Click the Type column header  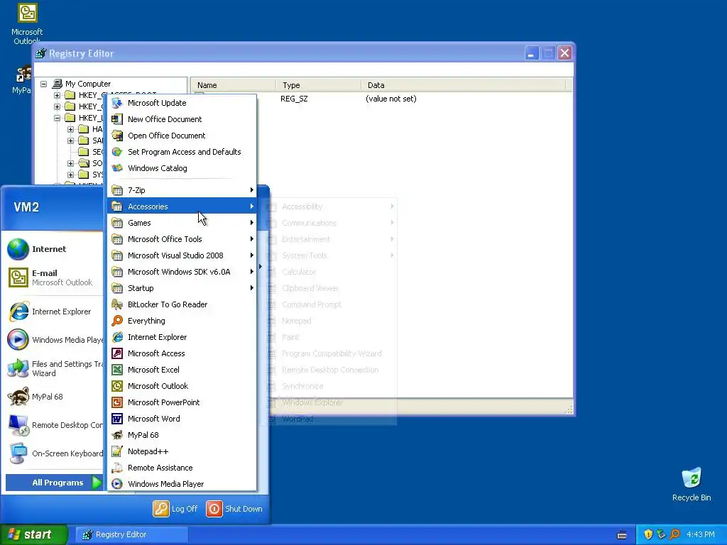pyautogui.click(x=319, y=85)
